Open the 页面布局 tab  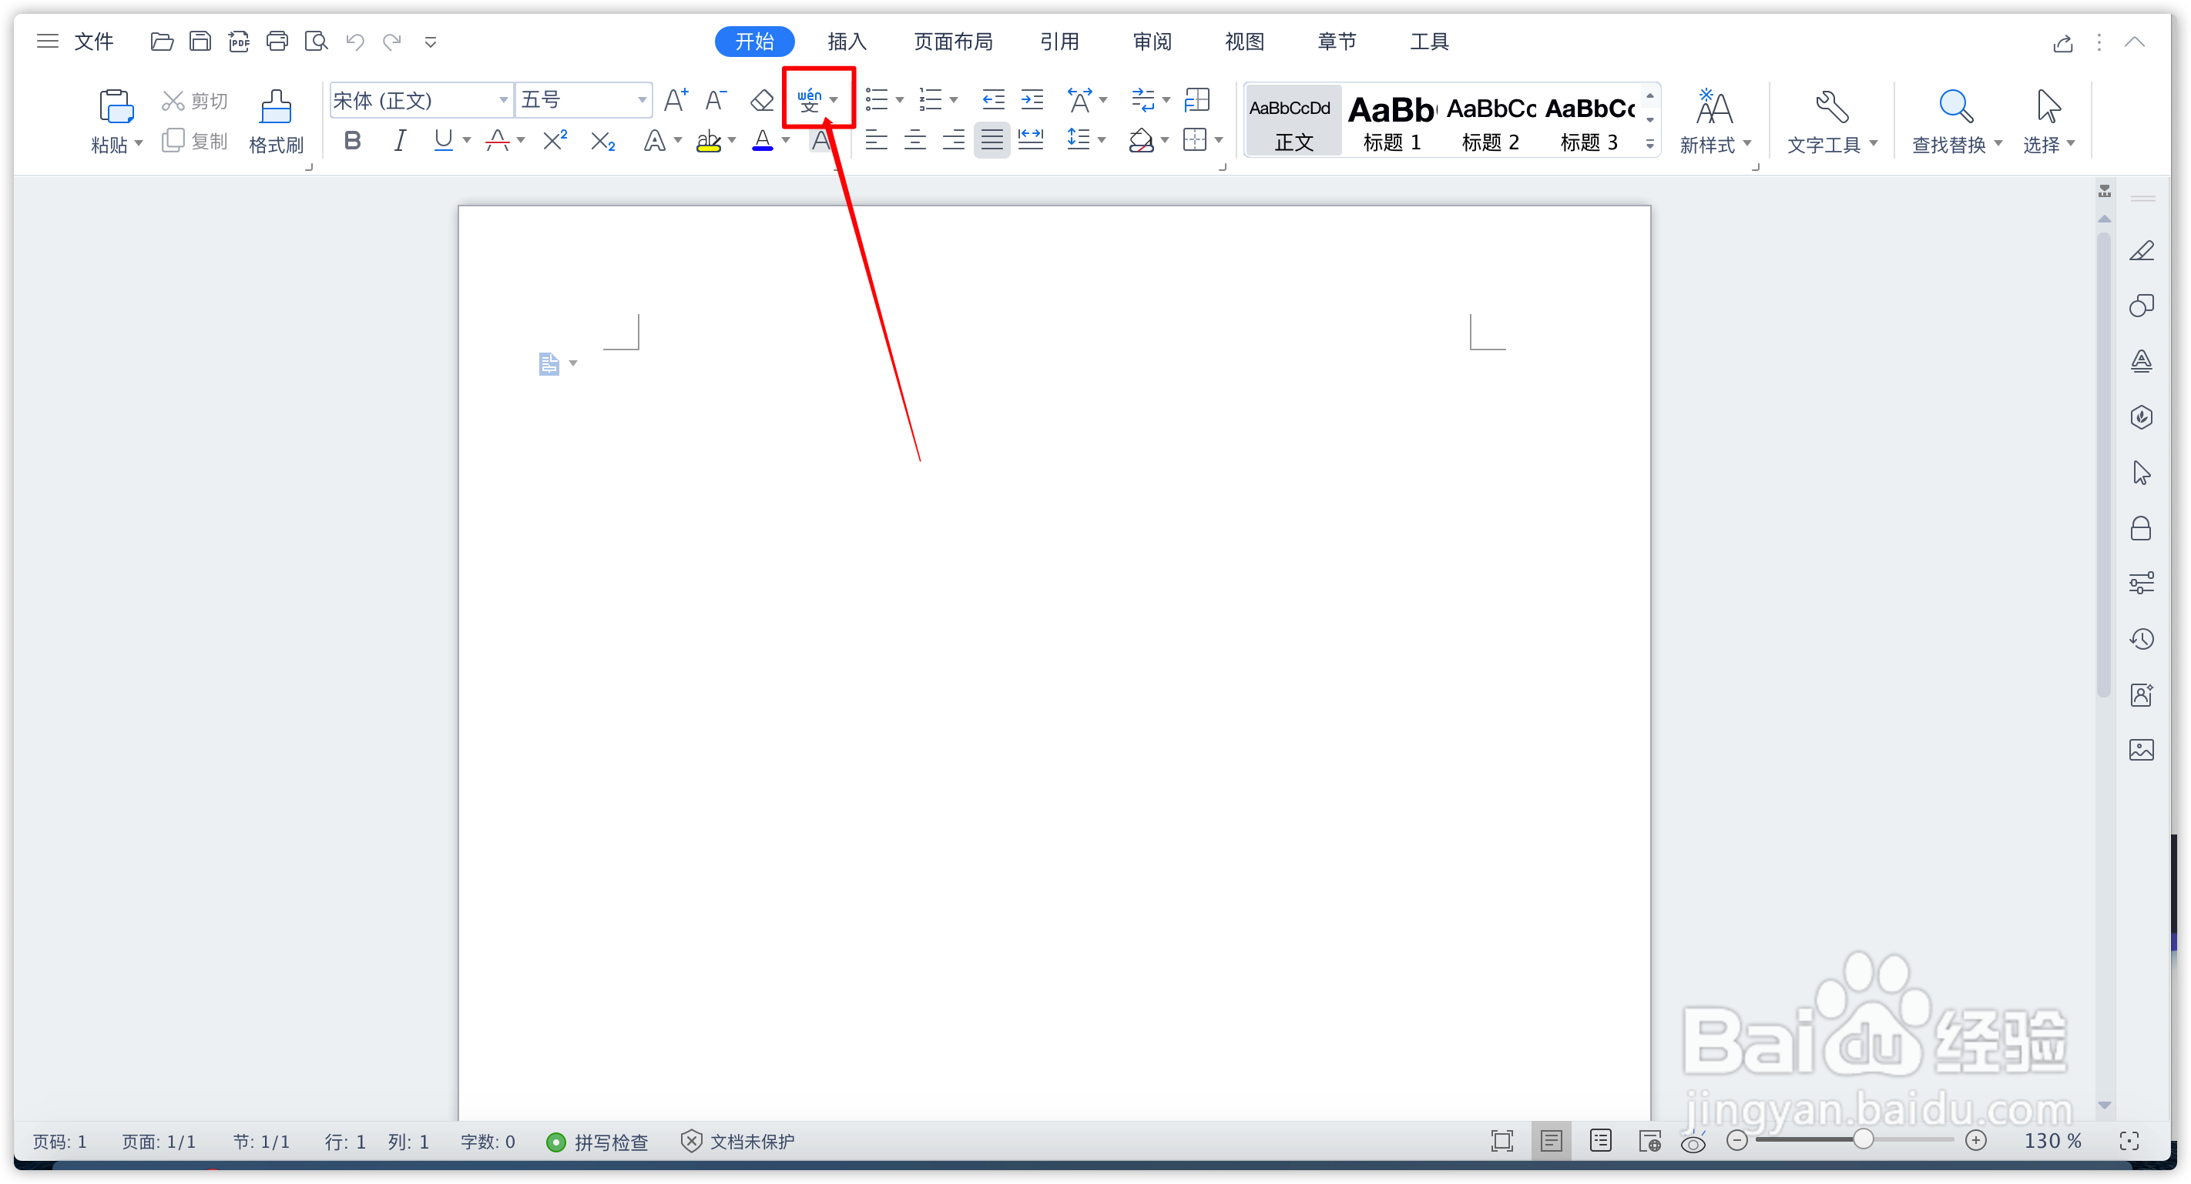(x=953, y=41)
